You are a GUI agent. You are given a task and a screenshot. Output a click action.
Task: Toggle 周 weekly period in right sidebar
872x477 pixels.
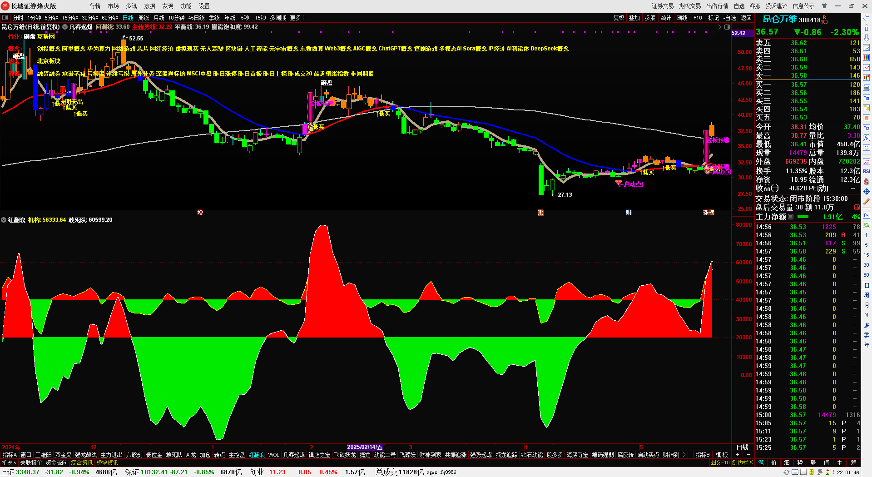pyautogui.click(x=867, y=295)
